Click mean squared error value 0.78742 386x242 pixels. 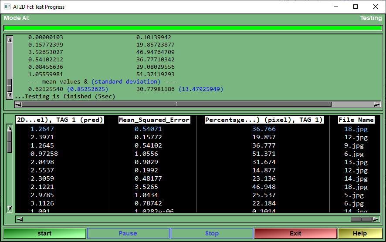point(148,203)
